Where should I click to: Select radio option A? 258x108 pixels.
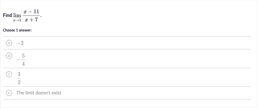(x=9, y=43)
